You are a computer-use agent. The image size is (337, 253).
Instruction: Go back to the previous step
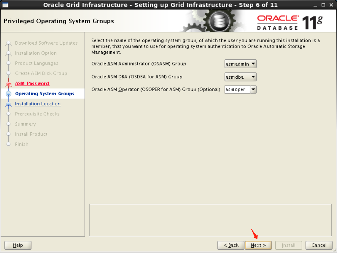(231, 245)
